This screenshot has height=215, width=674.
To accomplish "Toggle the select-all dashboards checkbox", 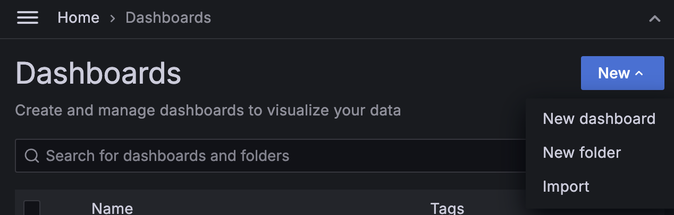I will tap(32, 208).
